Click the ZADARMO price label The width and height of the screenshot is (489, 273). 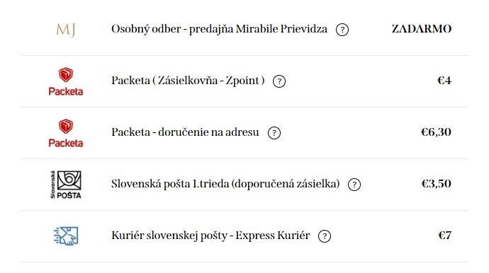[422, 29]
